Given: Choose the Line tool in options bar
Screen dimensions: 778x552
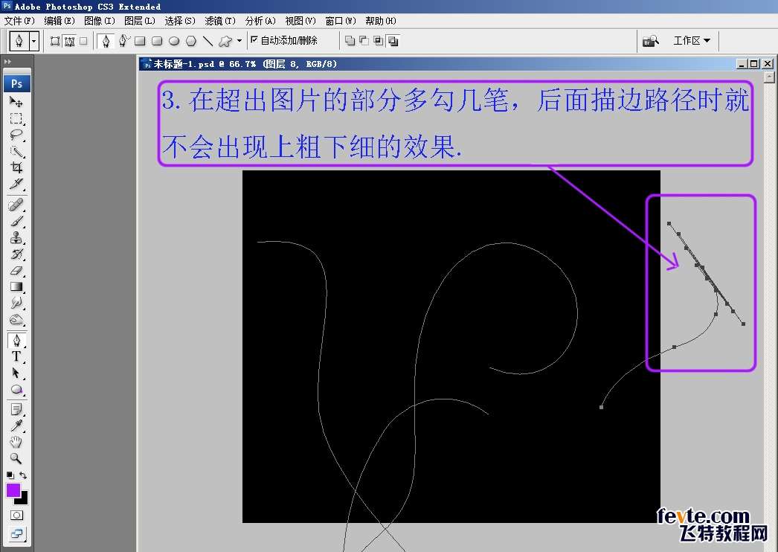Looking at the screenshot, I should point(208,41).
